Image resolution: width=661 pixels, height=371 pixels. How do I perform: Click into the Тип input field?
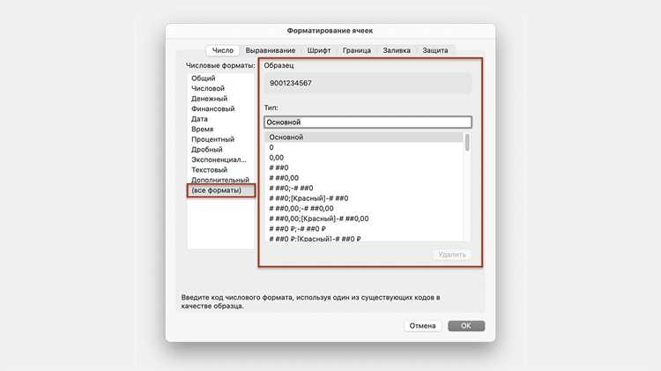tap(368, 122)
